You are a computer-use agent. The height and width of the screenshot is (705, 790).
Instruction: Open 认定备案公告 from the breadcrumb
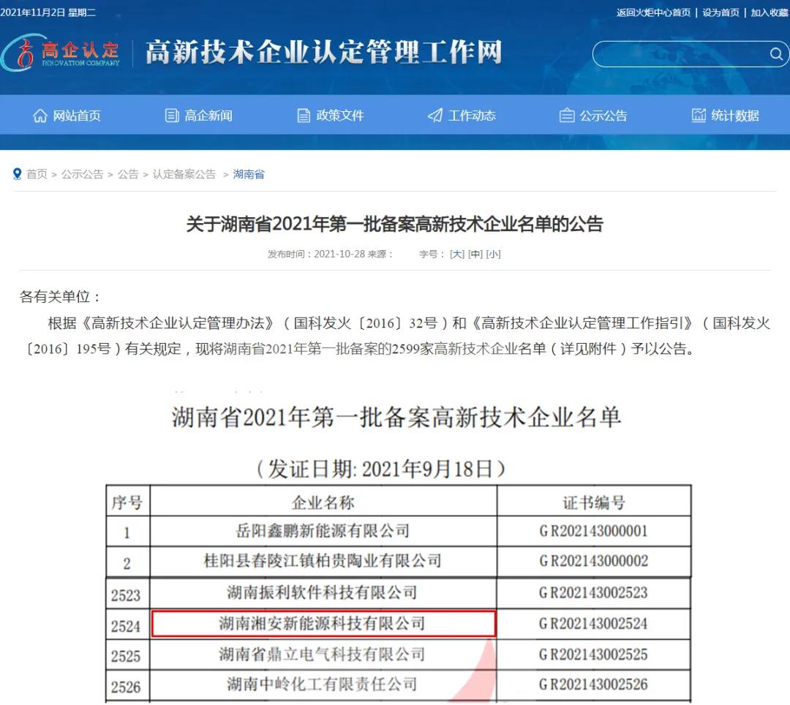(185, 174)
